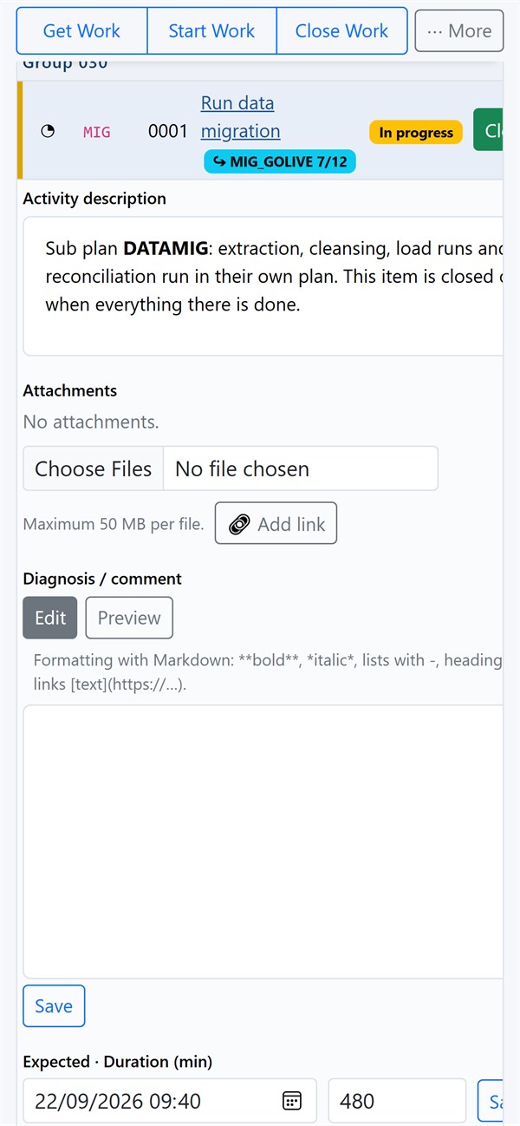Click the in-progress status circle icon

(x=48, y=132)
